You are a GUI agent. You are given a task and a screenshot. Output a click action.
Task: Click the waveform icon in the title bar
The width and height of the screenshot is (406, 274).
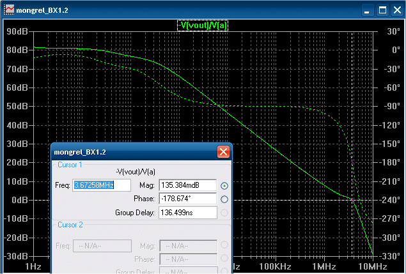[x=9, y=10]
